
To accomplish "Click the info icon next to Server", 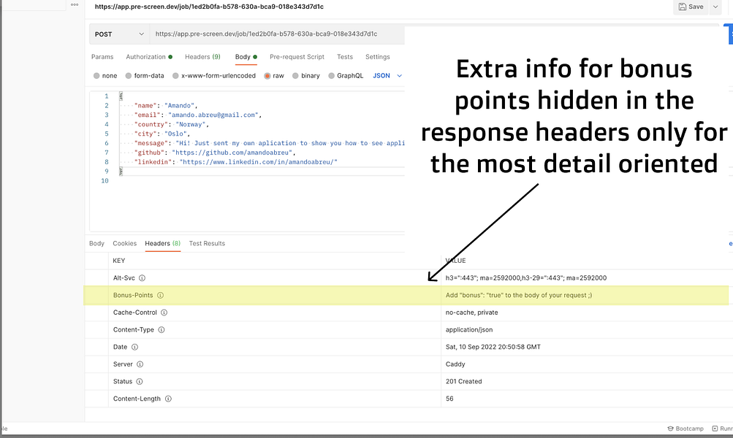I will 140,364.
